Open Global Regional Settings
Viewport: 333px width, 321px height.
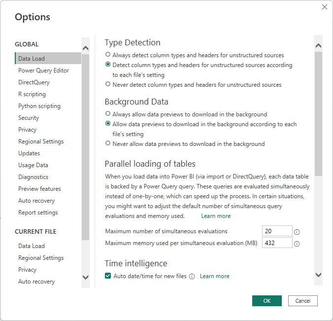click(41, 142)
